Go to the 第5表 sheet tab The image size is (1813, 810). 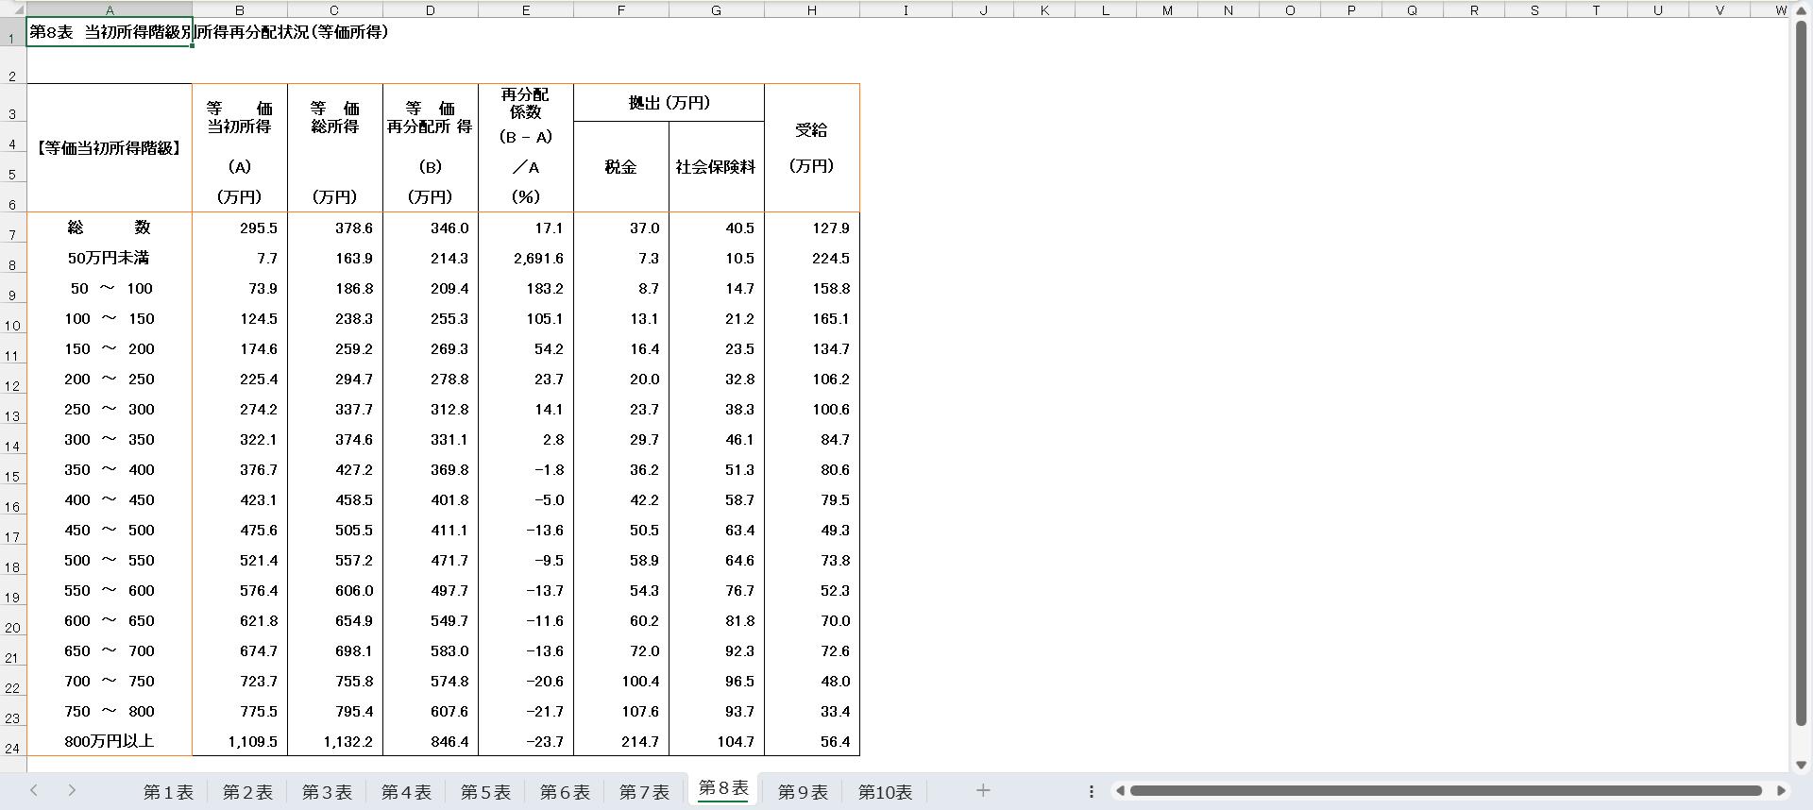pos(485,792)
